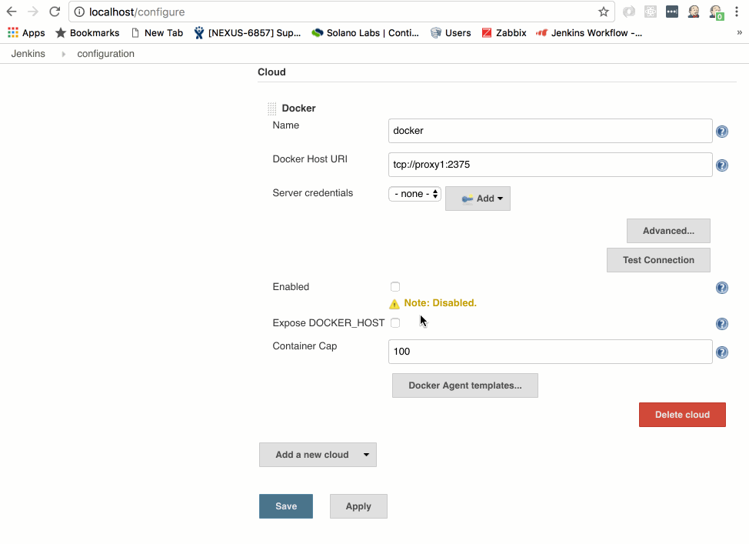This screenshot has height=544, width=749.
Task: Click the Save button
Action: pyautogui.click(x=286, y=506)
